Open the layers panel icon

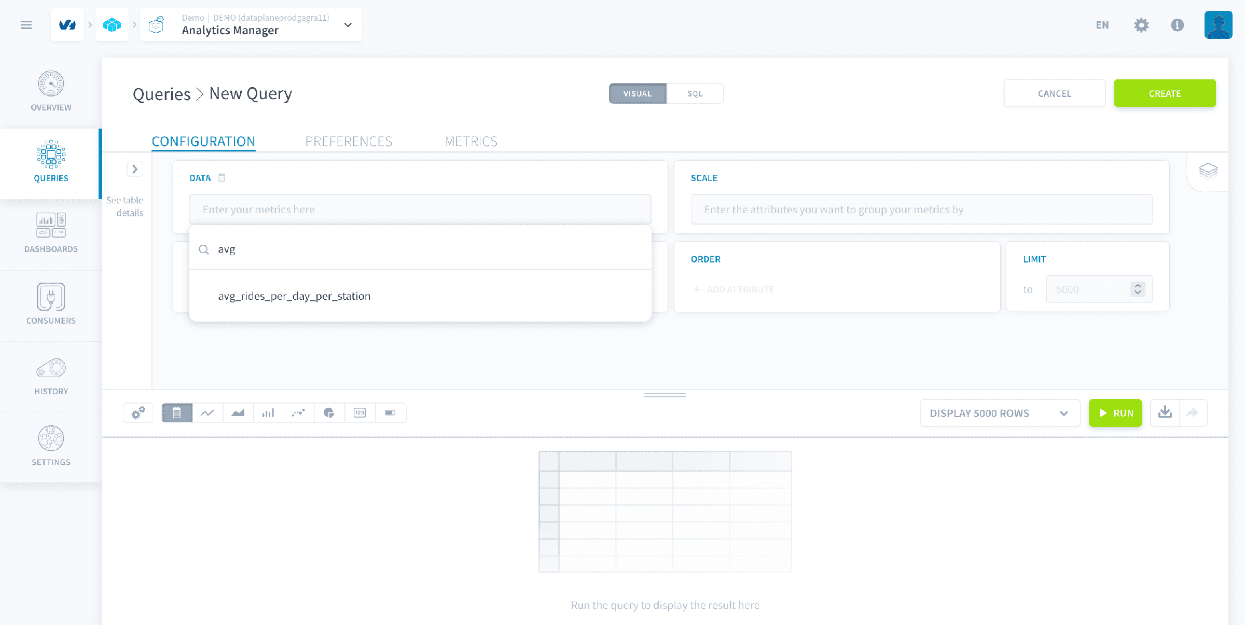(x=1208, y=171)
